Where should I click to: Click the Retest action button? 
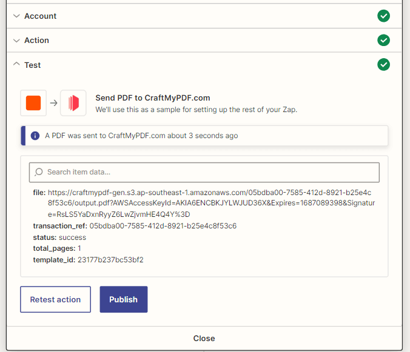click(55, 299)
